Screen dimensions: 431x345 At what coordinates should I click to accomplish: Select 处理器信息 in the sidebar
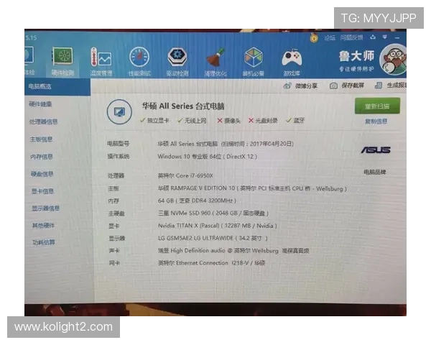pos(43,121)
